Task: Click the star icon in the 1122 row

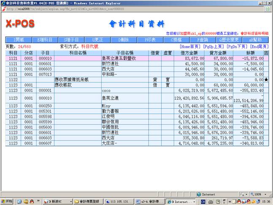Action: click(x=266, y=79)
